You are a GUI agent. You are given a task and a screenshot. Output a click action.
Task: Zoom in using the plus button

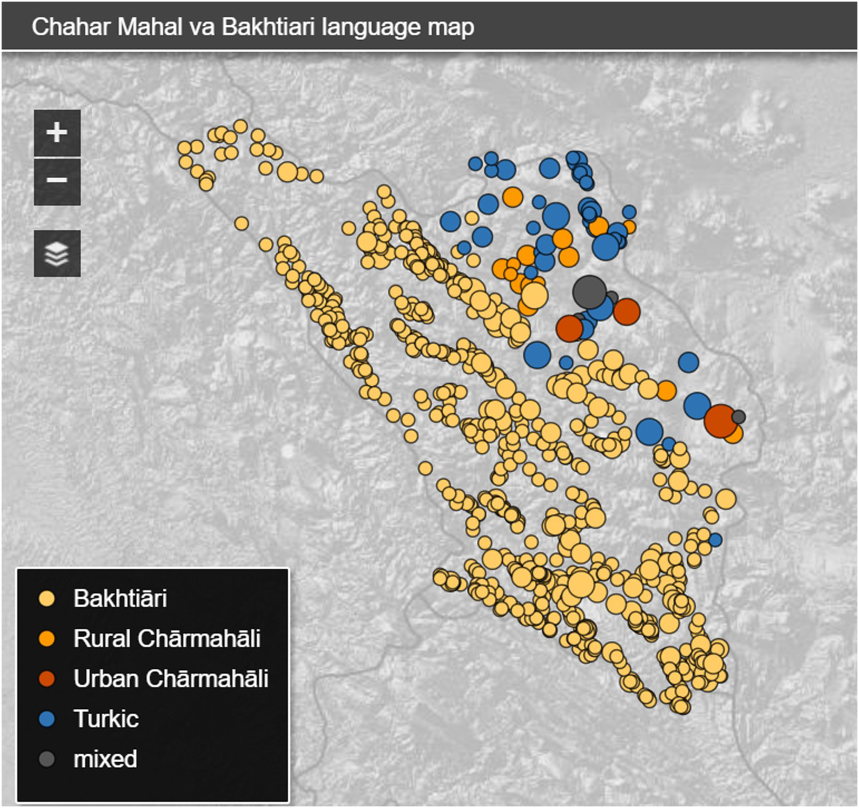tap(57, 133)
